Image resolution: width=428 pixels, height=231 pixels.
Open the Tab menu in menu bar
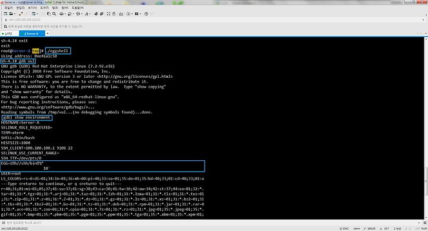55,8
